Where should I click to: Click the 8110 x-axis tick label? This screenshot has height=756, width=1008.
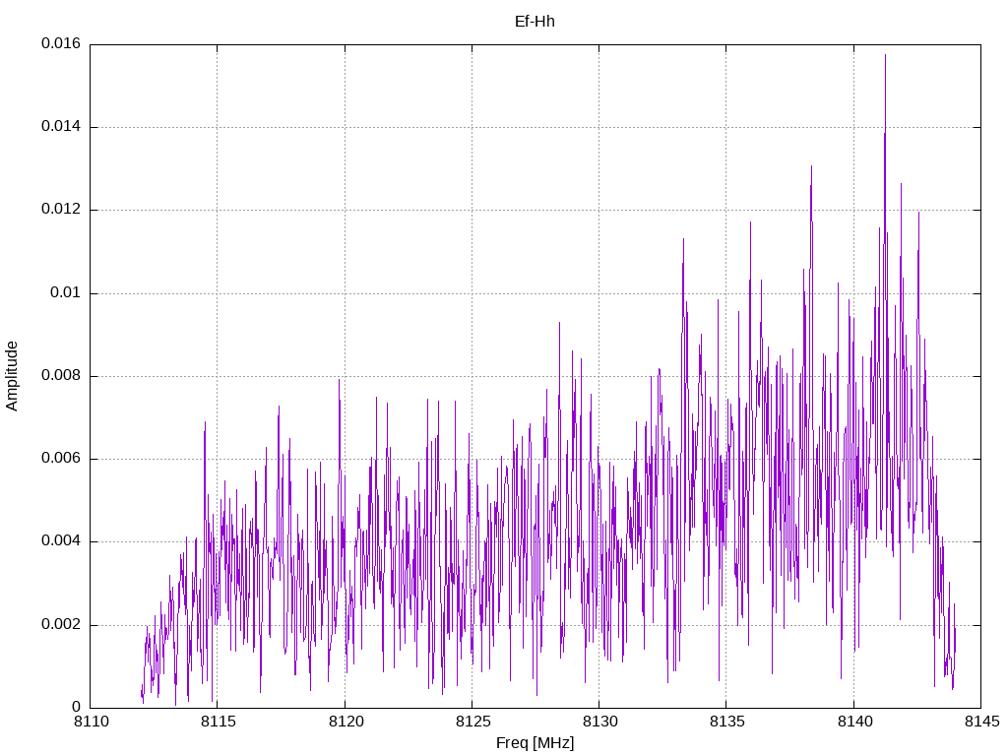pos(91,722)
